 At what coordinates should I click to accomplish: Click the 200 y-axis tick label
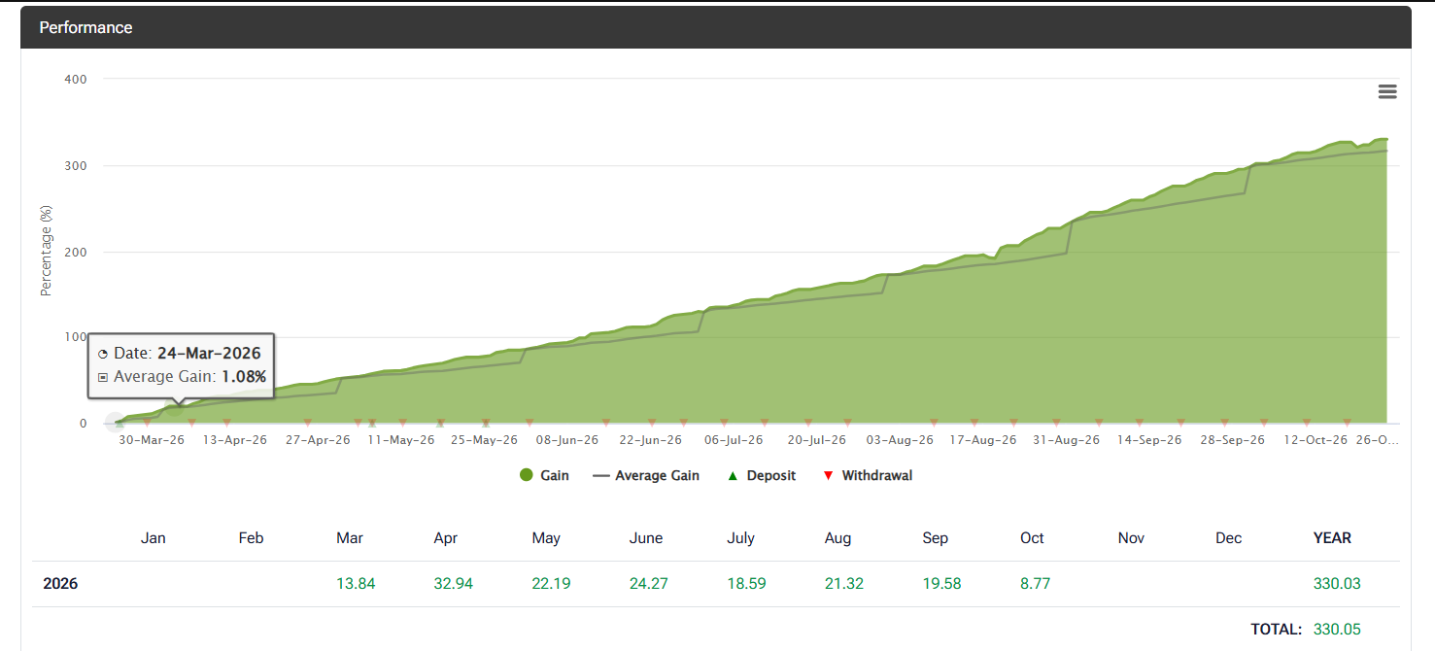[x=76, y=252]
